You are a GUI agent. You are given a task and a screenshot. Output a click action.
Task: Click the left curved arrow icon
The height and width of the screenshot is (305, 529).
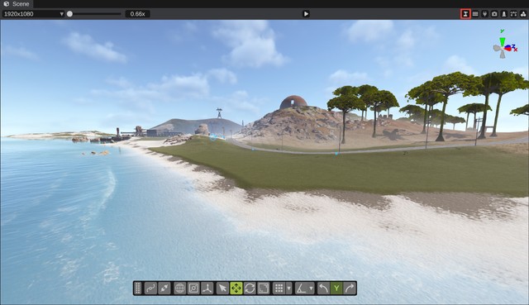pyautogui.click(x=323, y=288)
